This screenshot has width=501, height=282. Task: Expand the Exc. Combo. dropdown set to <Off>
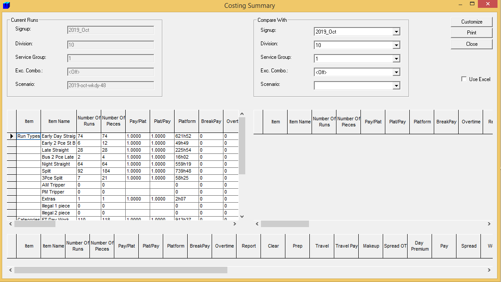click(396, 72)
